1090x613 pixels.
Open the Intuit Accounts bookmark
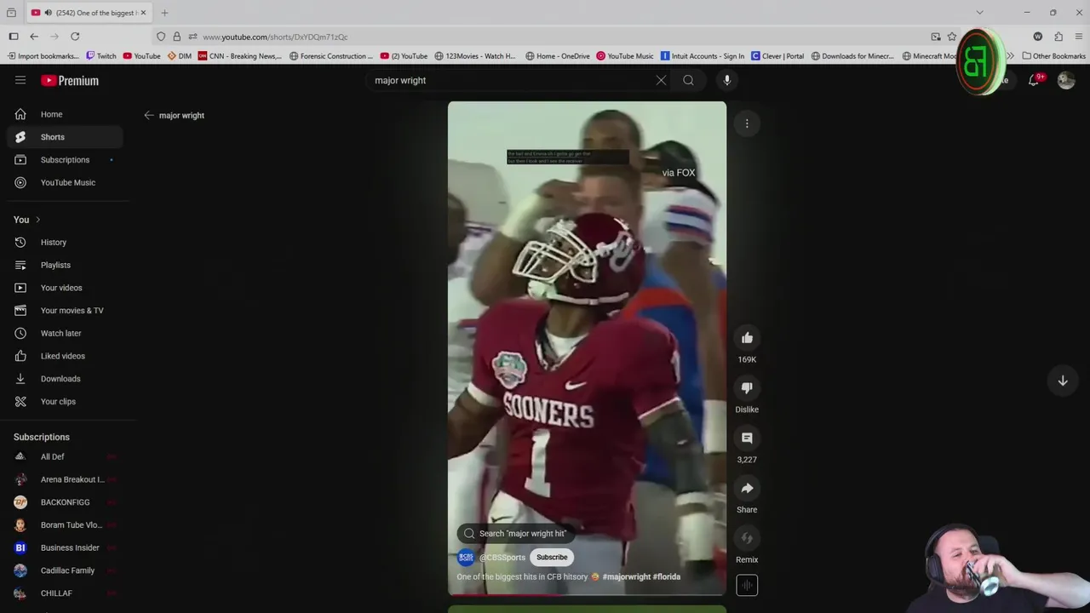click(703, 56)
